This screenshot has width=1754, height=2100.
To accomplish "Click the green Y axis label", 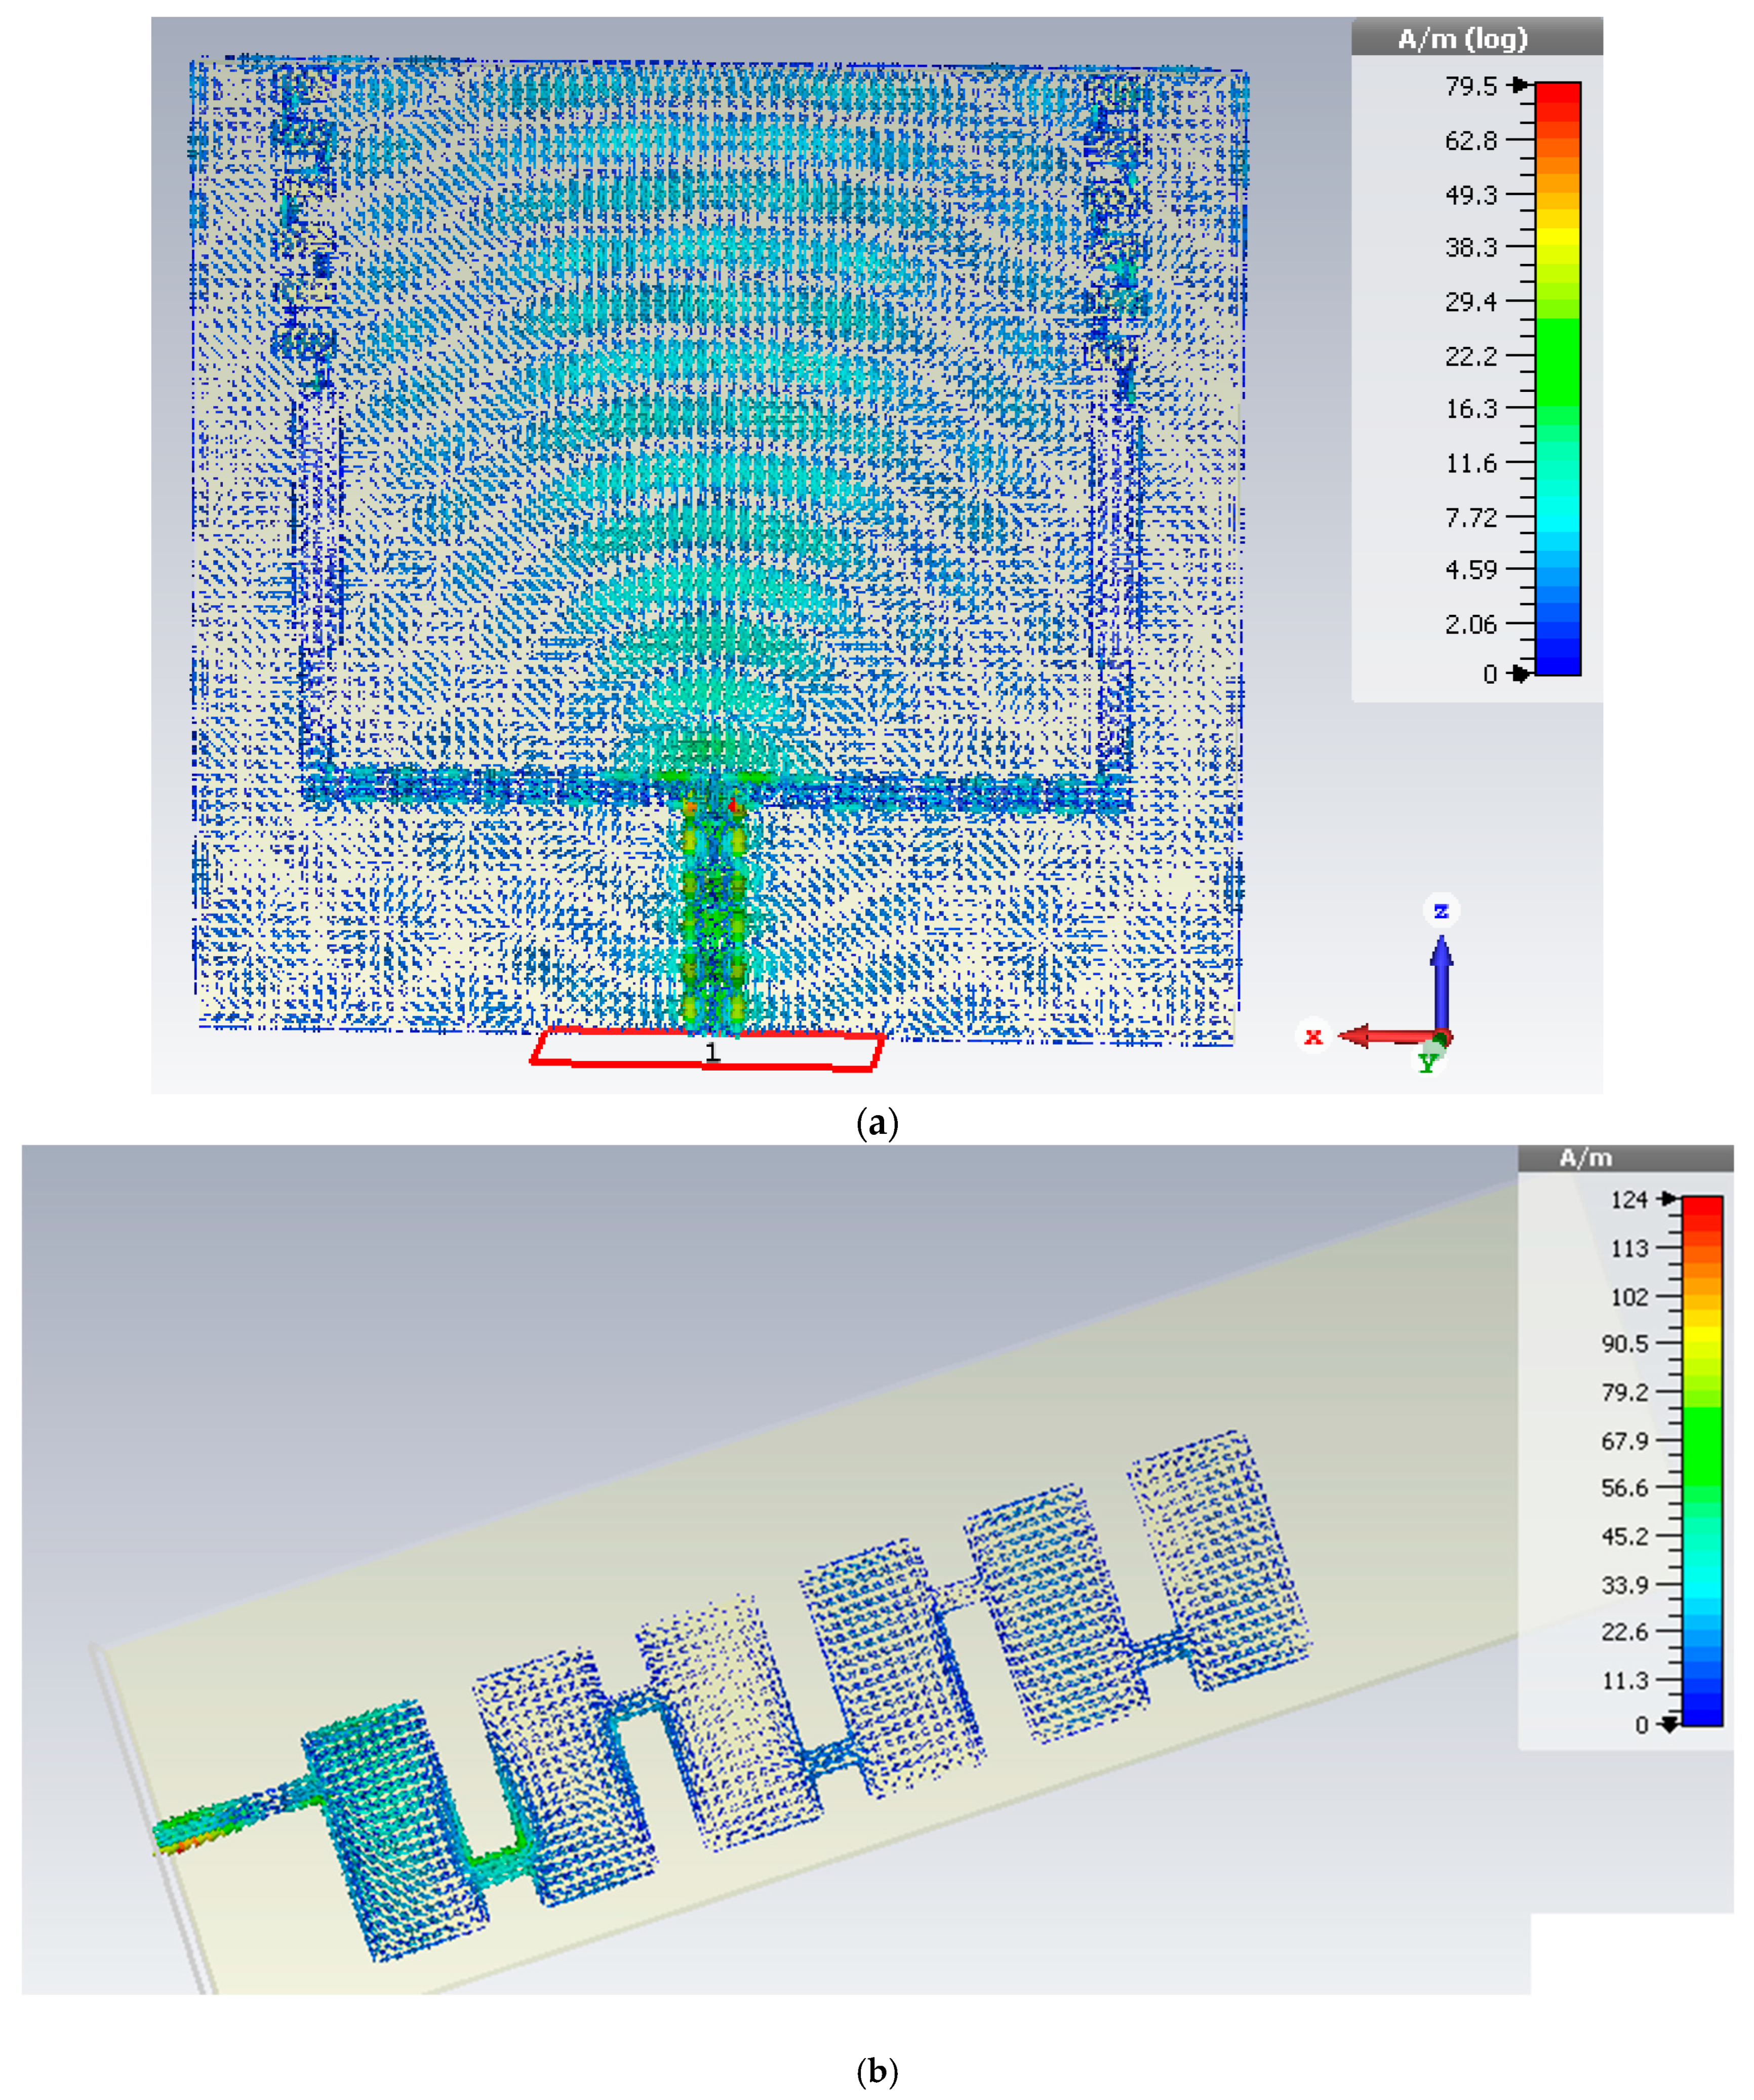I will pyautogui.click(x=1427, y=1064).
